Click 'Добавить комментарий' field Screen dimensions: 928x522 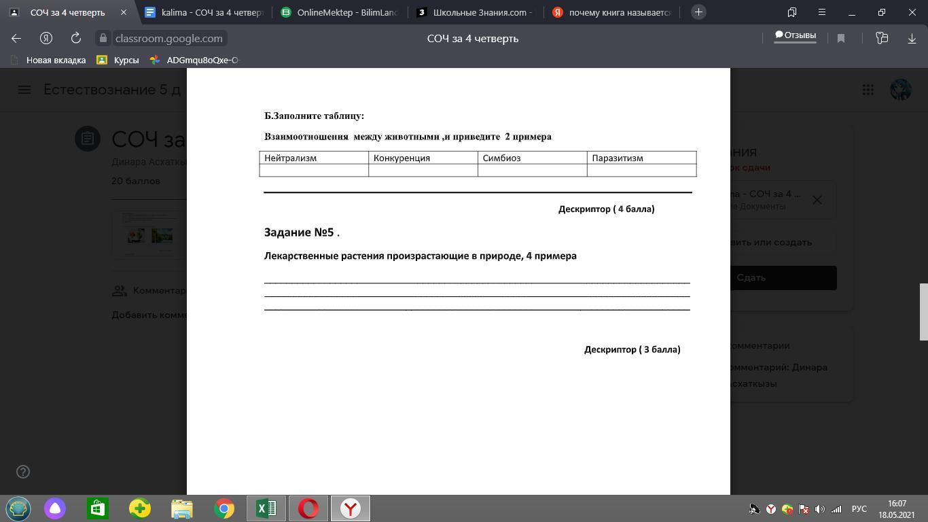(149, 315)
